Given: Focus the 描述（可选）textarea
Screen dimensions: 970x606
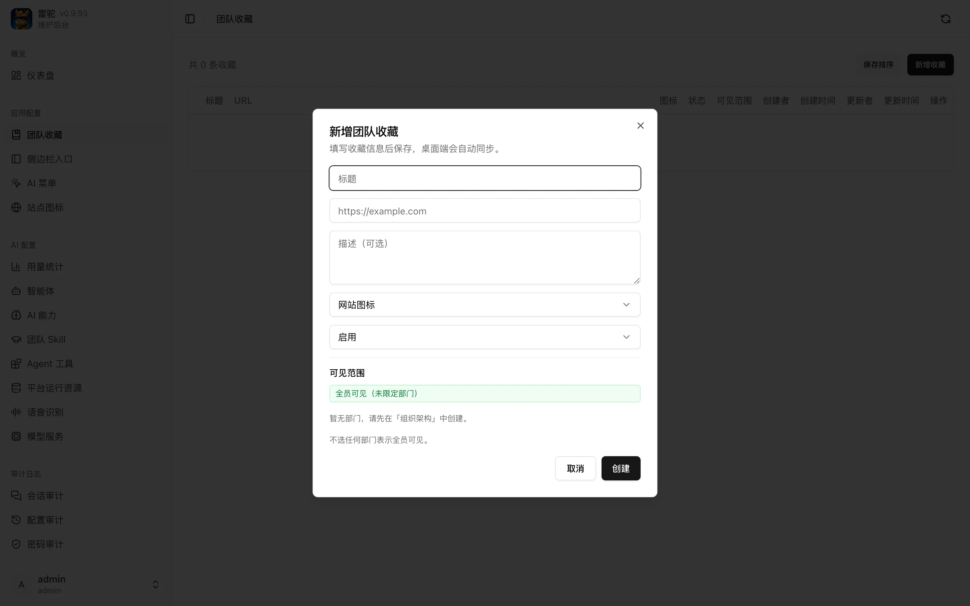Looking at the screenshot, I should (485, 257).
